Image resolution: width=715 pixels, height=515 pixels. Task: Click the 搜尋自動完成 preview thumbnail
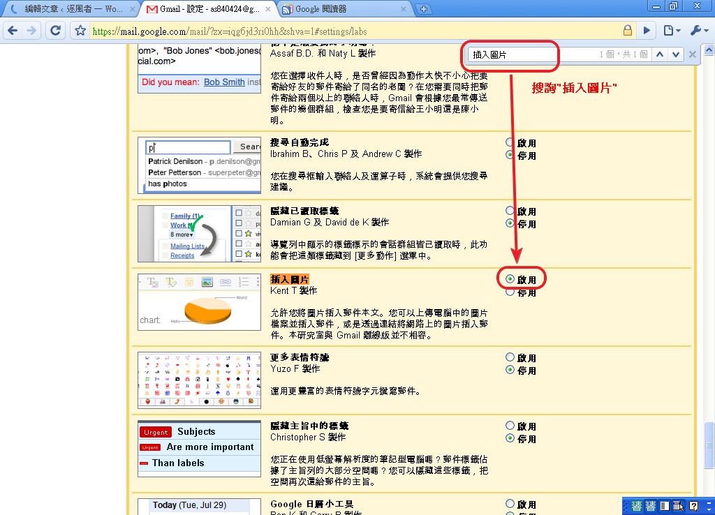(x=199, y=165)
